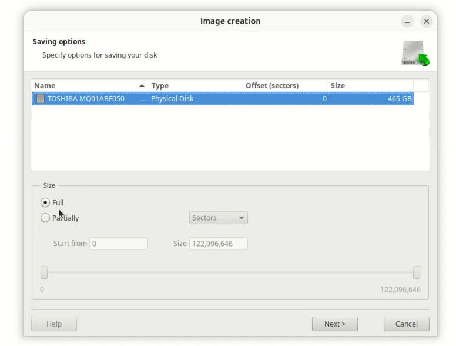456x346 pixels.
Task: Minimize the Image creation dialog
Action: 407,22
